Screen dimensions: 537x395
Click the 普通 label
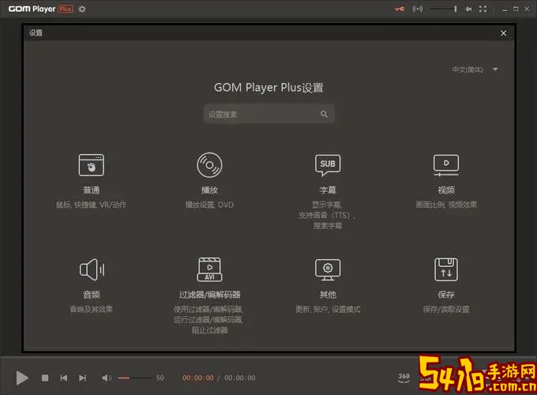pyautogui.click(x=91, y=190)
